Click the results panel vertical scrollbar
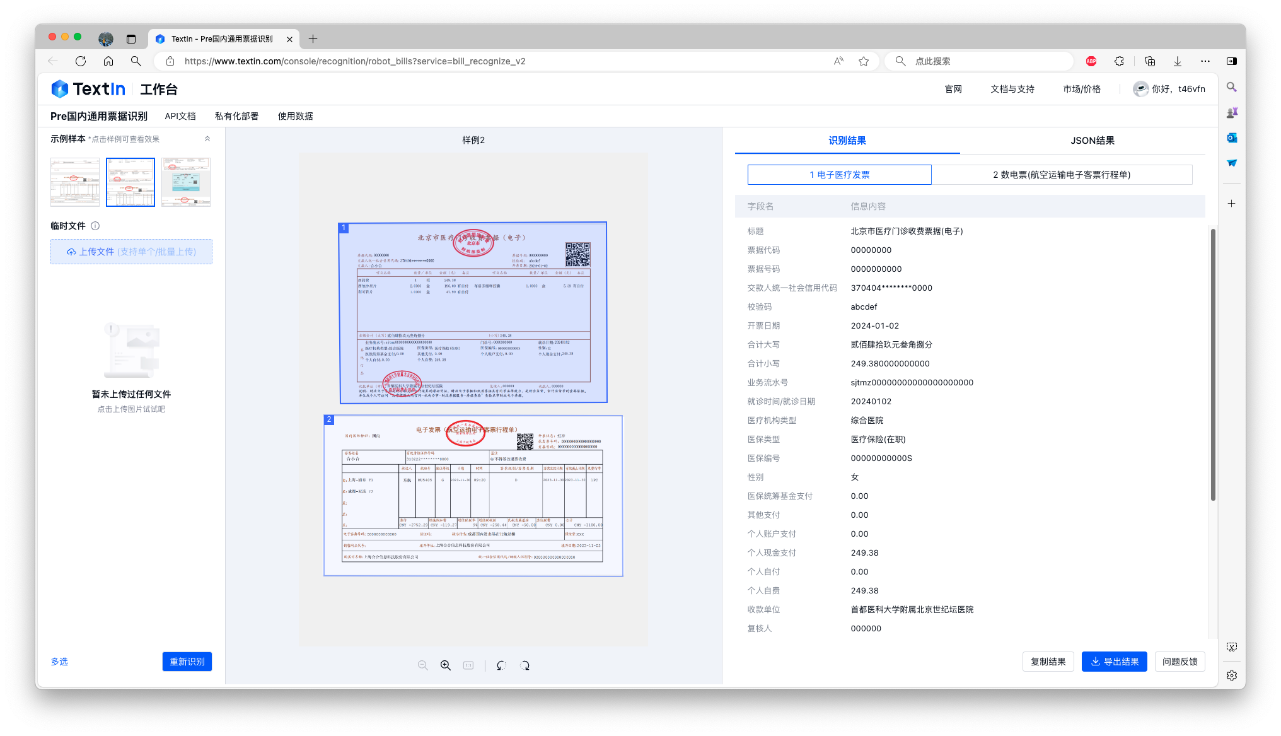This screenshot has width=1281, height=736. tap(1213, 366)
